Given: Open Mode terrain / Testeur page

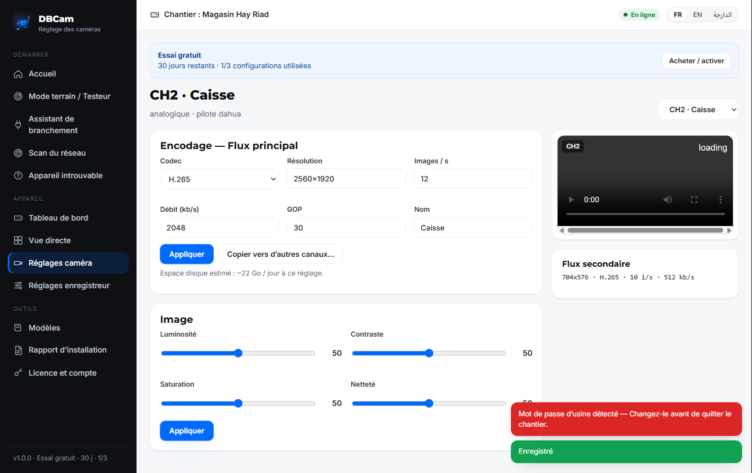Looking at the screenshot, I should [68, 97].
